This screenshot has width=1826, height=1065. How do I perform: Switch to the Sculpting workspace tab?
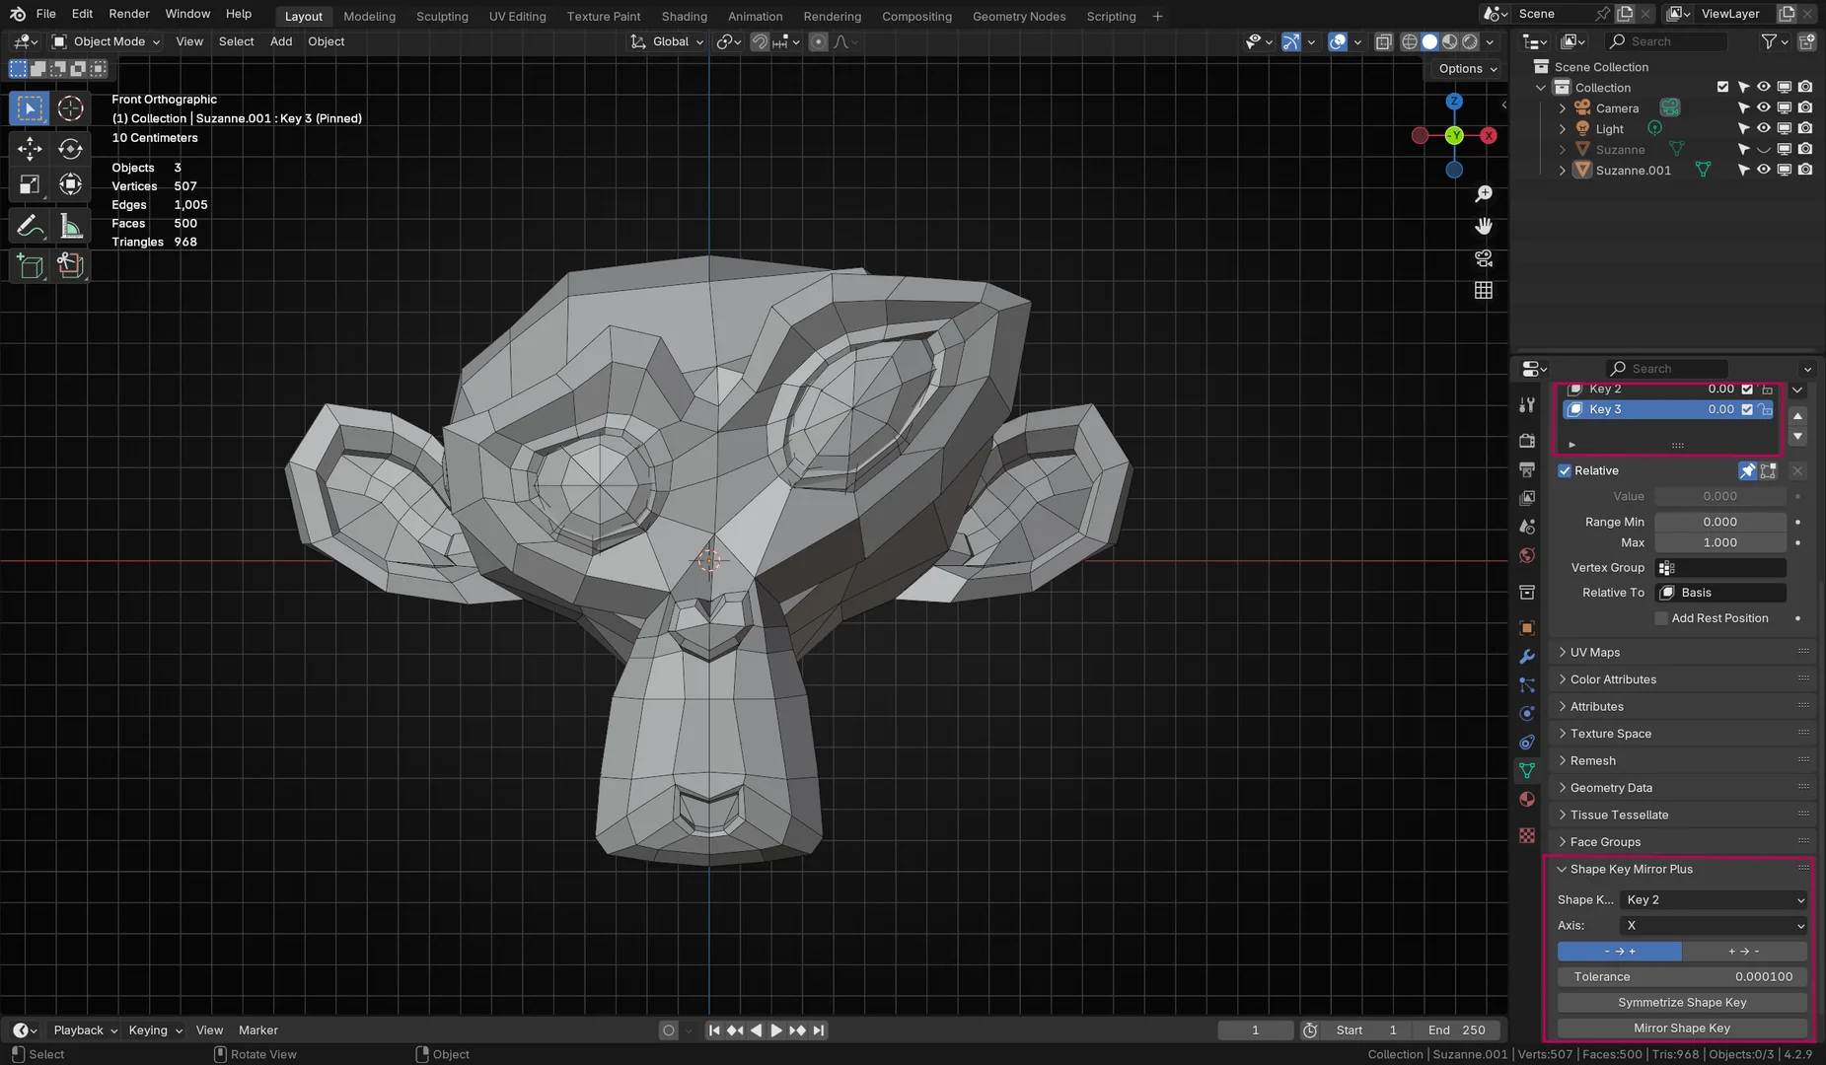[x=442, y=17]
